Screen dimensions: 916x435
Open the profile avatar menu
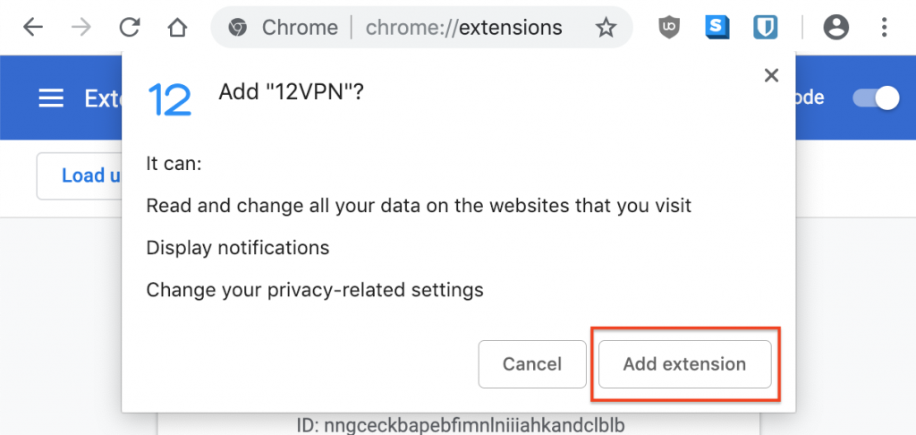(835, 28)
